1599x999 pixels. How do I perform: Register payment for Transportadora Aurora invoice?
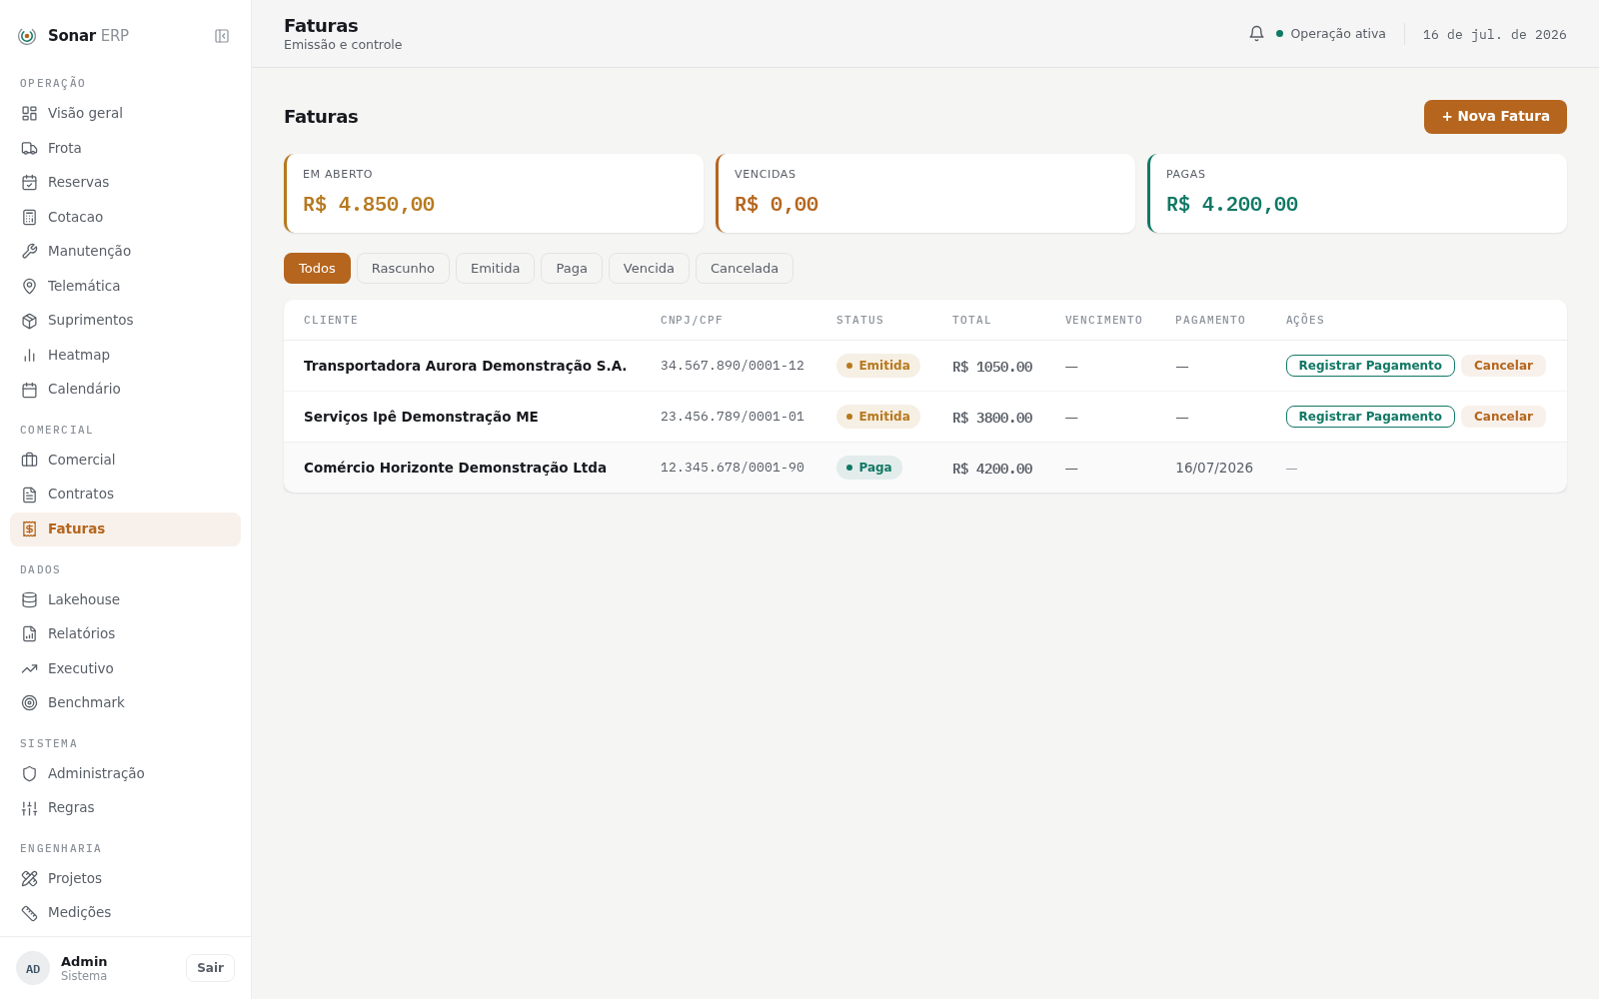(1370, 366)
